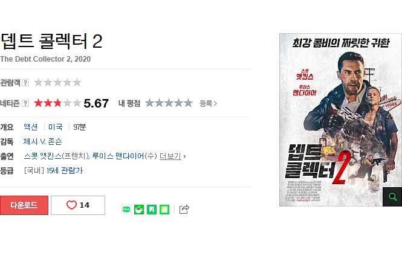Click the red 다운로드 button
Viewport: 402px width, 253px height.
(24, 205)
